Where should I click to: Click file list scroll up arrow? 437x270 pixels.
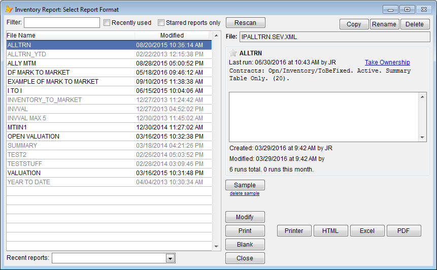coord(216,36)
